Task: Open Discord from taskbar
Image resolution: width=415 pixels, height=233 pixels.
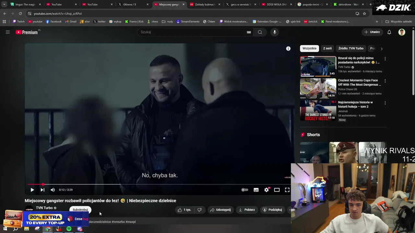Action: [80, 229]
